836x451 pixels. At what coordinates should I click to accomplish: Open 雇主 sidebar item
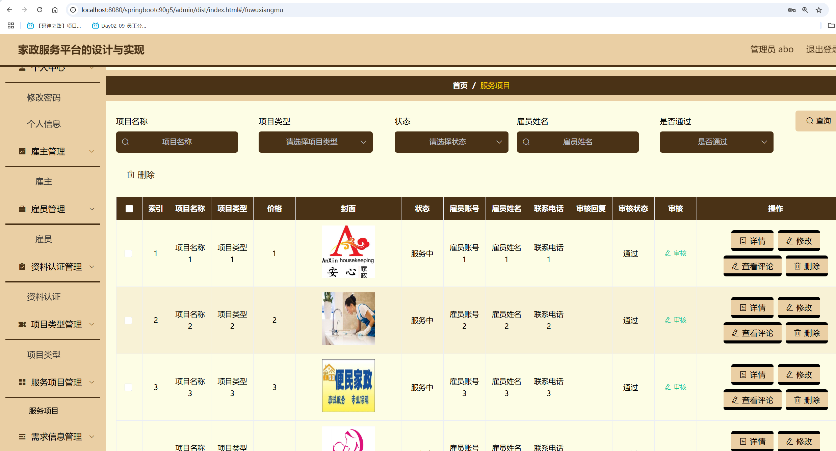click(44, 182)
